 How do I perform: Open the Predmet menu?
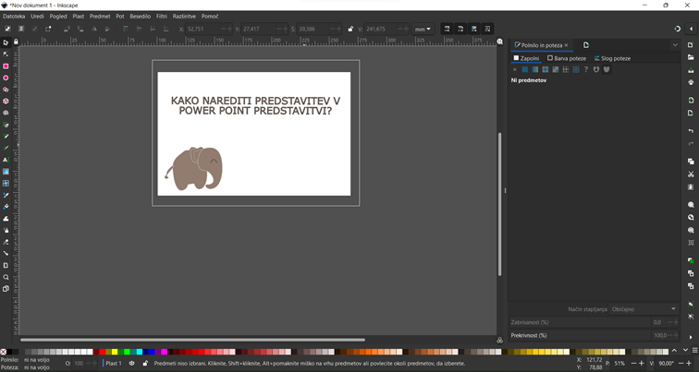(x=100, y=16)
